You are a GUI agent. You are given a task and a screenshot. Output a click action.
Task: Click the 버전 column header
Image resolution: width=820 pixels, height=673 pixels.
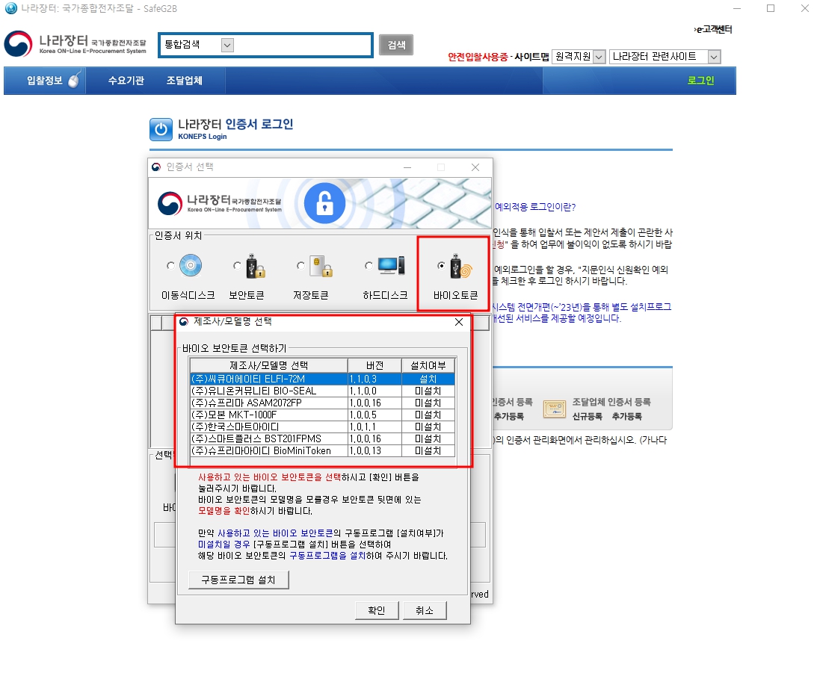(375, 365)
